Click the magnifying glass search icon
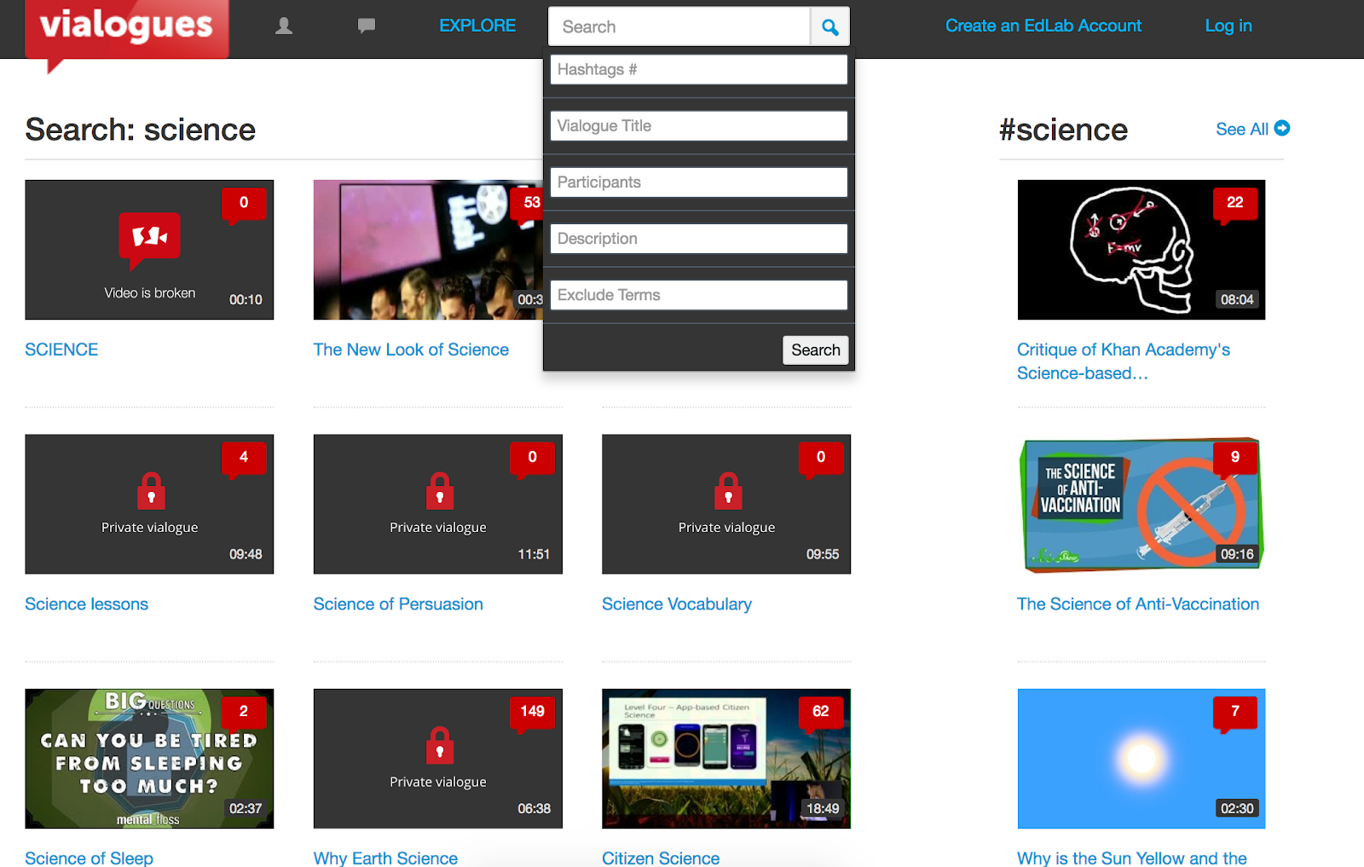Screen dimensions: 1364x867 tap(829, 26)
